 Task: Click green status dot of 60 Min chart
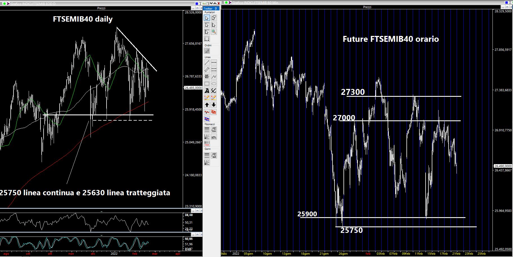226,3
